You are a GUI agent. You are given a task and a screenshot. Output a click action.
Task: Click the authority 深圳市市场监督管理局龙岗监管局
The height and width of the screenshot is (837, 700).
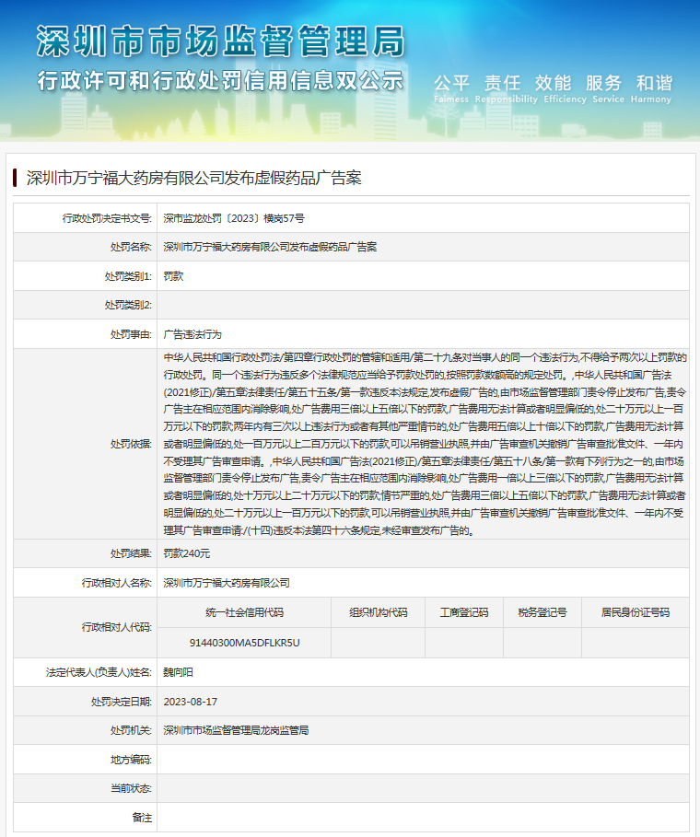[x=236, y=730]
